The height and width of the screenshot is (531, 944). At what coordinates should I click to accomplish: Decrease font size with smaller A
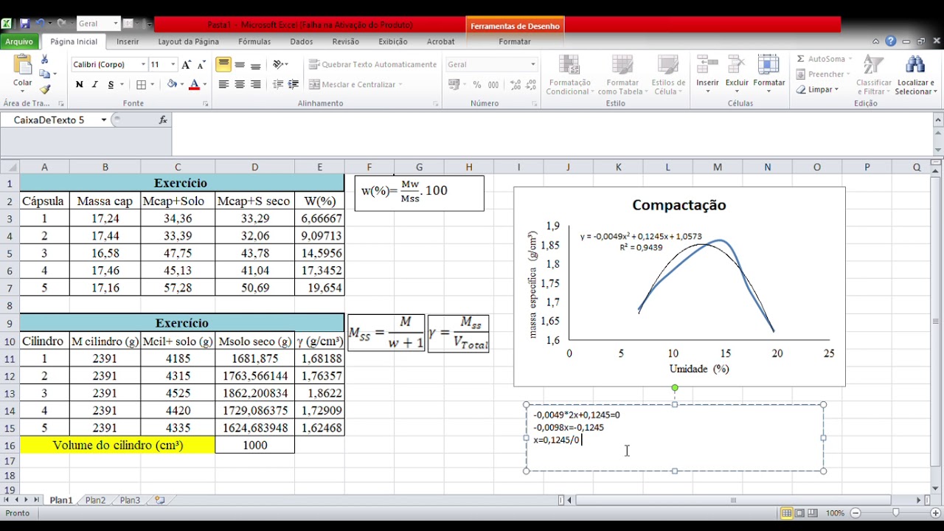pos(201,65)
